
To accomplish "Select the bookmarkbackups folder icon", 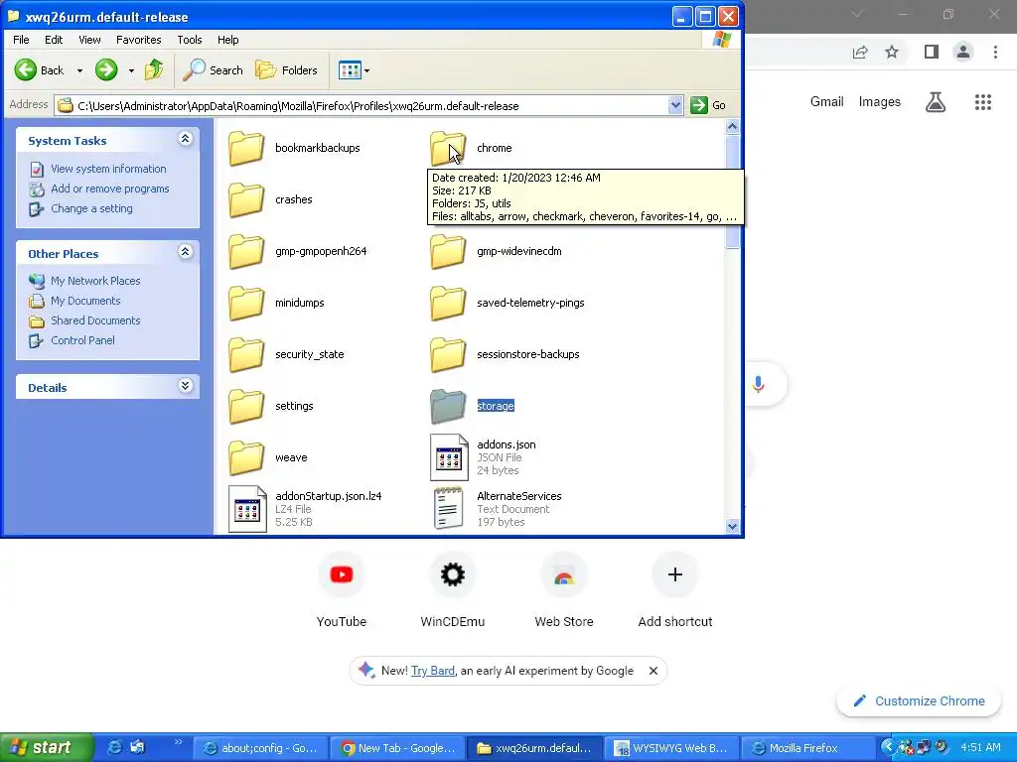I will coord(246,148).
